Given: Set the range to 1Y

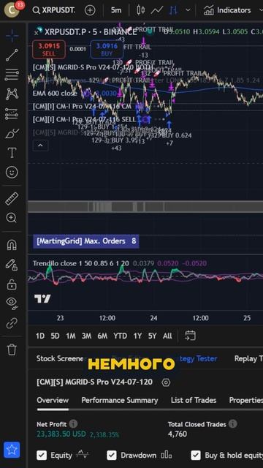Looking at the screenshot, I should (137, 336).
